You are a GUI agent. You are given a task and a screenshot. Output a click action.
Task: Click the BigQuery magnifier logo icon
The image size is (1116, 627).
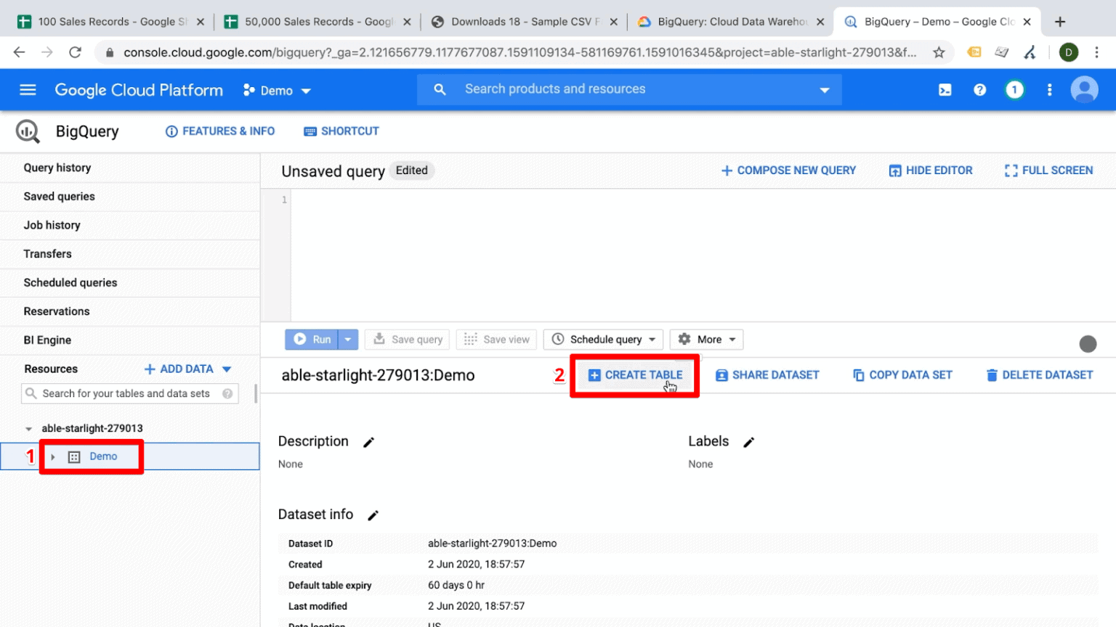[27, 131]
